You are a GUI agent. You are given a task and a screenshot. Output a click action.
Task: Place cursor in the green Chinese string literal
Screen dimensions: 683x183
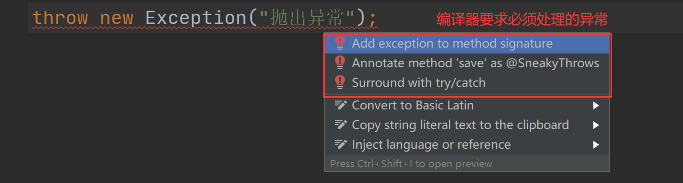(307, 18)
